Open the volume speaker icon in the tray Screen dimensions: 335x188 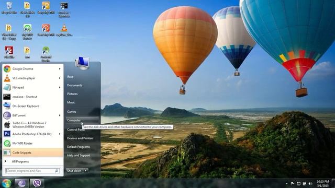point(310,183)
